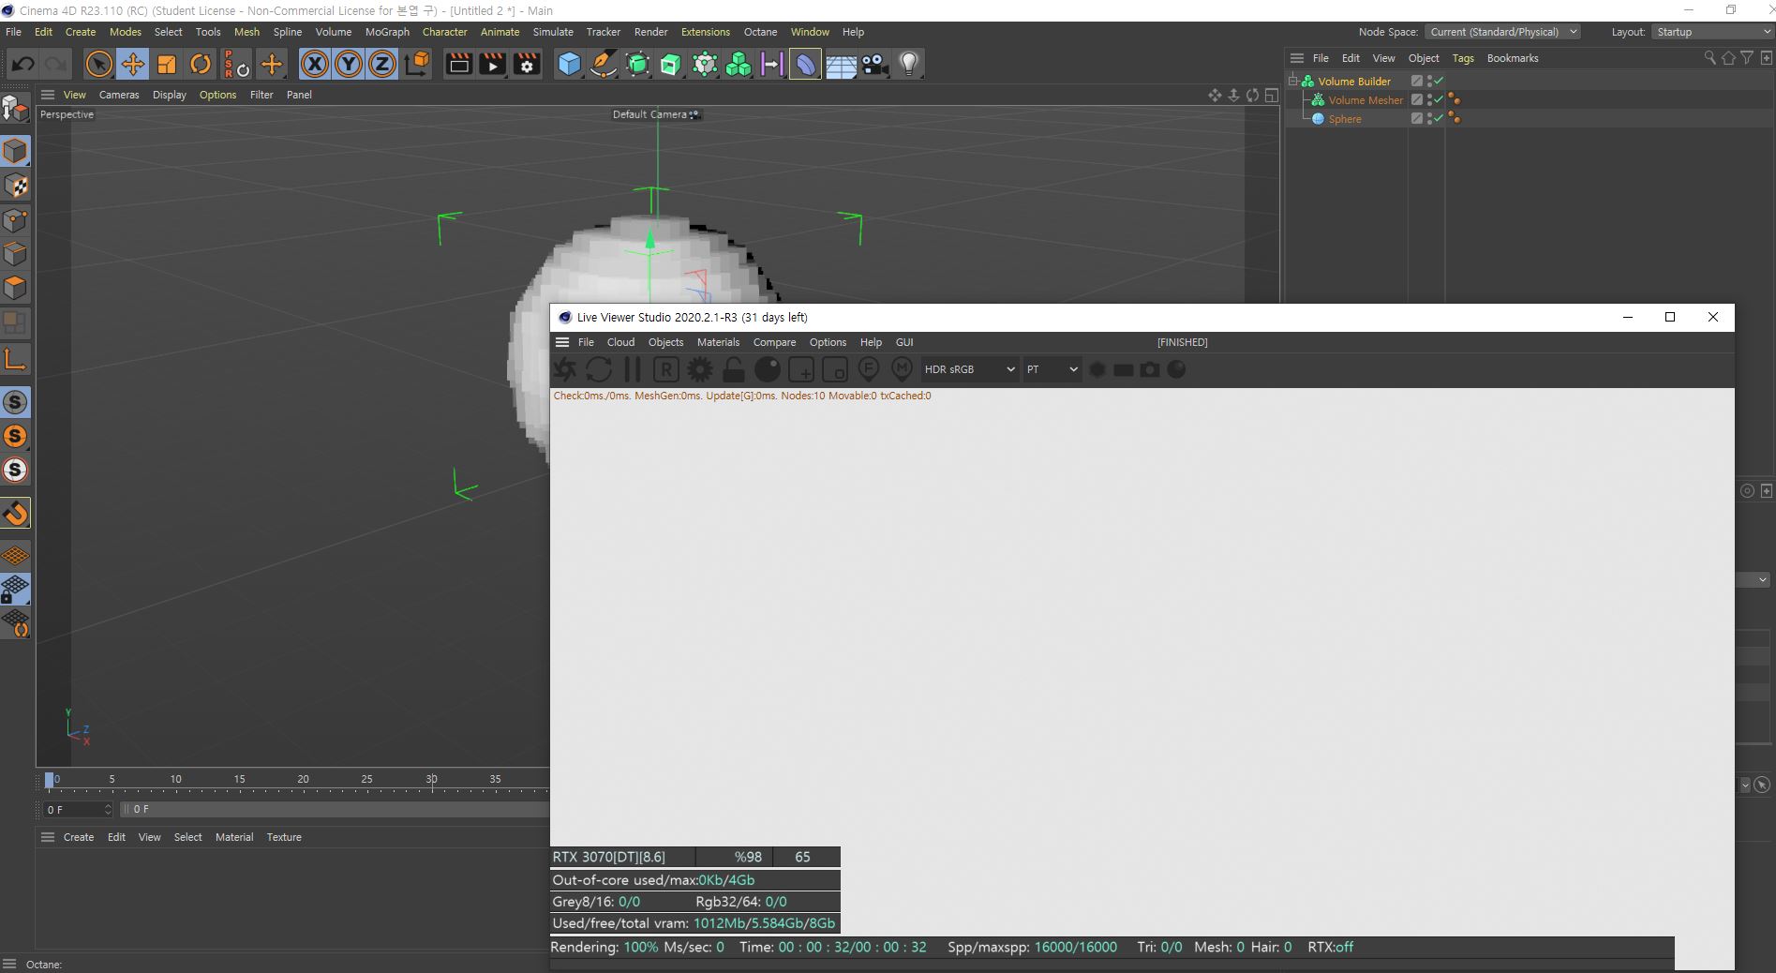Viewport: 1776px width, 973px height.
Task: Toggle X axis lock
Action: pos(315,64)
